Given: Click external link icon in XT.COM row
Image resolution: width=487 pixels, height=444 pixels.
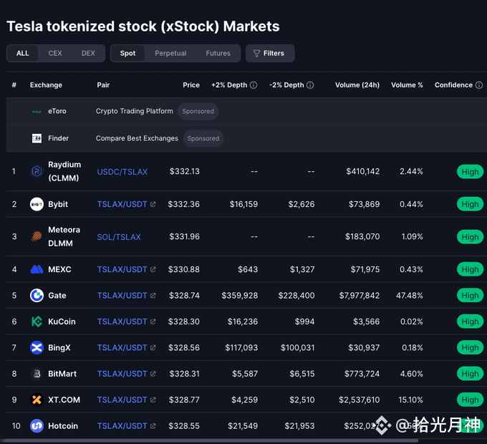Looking at the screenshot, I should coord(153,400).
